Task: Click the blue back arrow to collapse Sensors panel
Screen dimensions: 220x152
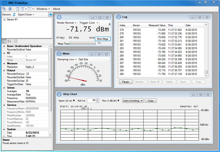Action: pos(51,15)
